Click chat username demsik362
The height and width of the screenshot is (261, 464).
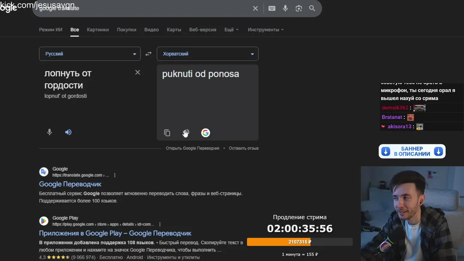395,108
